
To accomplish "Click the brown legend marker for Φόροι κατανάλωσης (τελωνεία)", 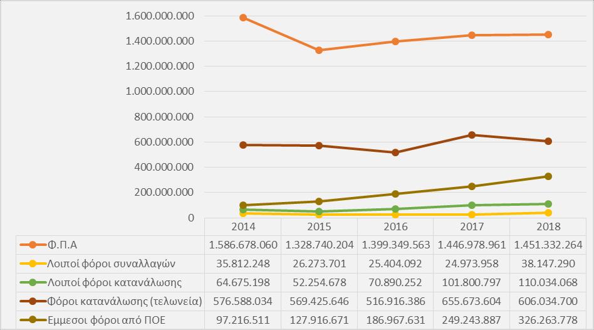I will [33, 302].
